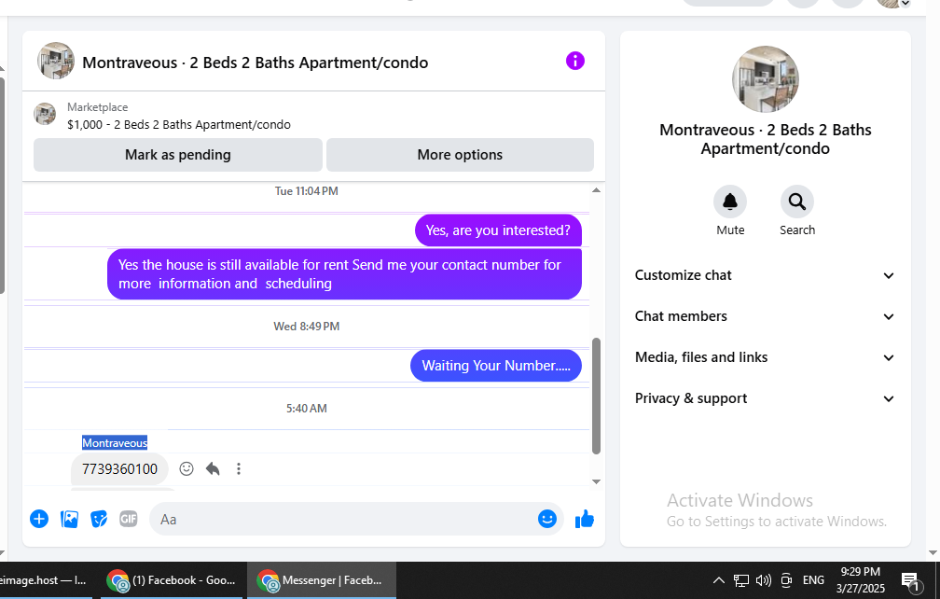This screenshot has width=940, height=599.
Task: Open the $1,000 2 Beds listing link
Action: [179, 125]
